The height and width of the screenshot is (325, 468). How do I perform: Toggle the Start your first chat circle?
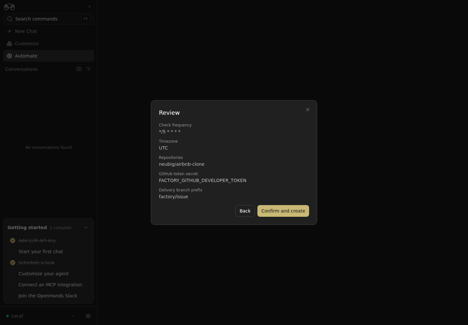tap(13, 252)
